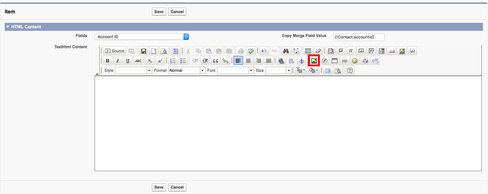Click the Decrease Indent icon
Image resolution: width=488 pixels, height=194 pixels.
pyautogui.click(x=195, y=61)
